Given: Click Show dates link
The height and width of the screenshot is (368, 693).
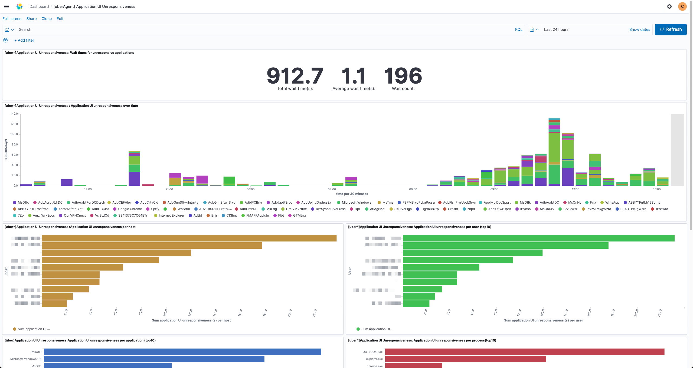Looking at the screenshot, I should click(639, 29).
